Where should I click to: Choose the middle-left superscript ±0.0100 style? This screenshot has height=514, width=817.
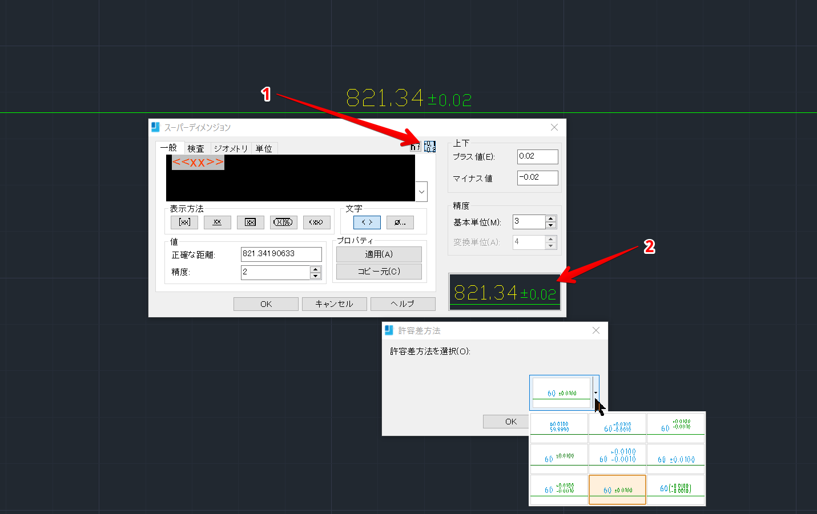tap(560, 459)
